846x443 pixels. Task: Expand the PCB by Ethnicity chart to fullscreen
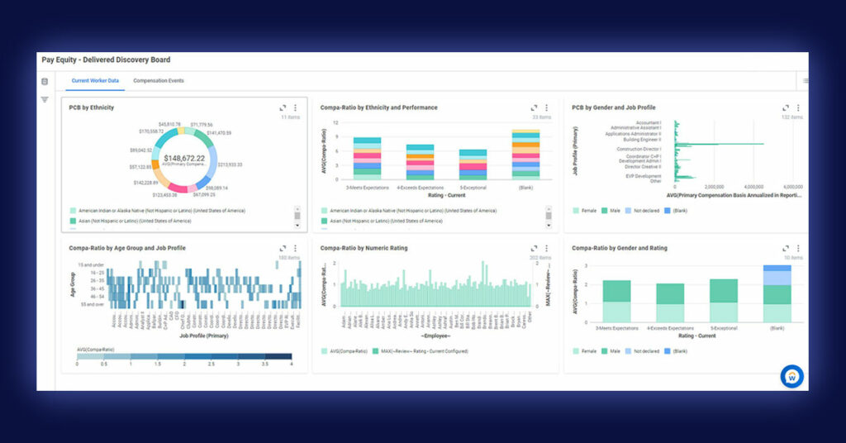[x=283, y=108]
